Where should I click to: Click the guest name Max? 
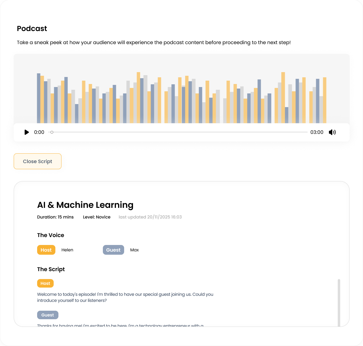(134, 250)
